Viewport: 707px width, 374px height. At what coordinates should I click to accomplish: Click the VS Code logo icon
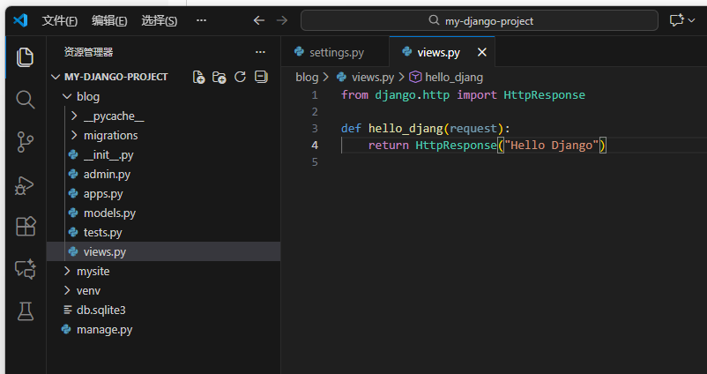point(20,20)
